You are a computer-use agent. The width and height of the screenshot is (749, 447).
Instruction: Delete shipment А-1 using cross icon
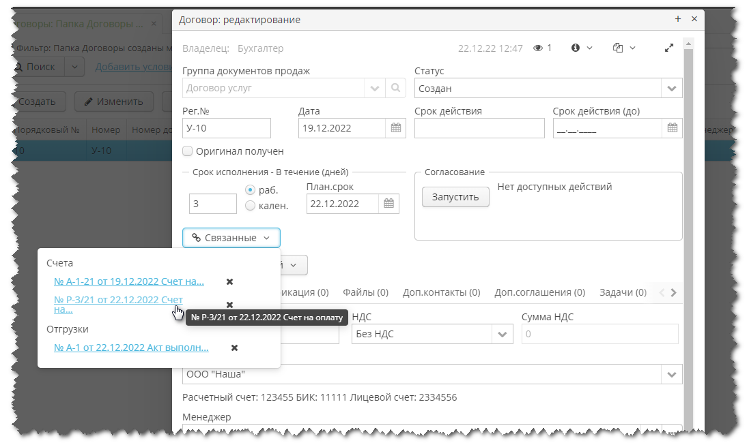coord(234,348)
